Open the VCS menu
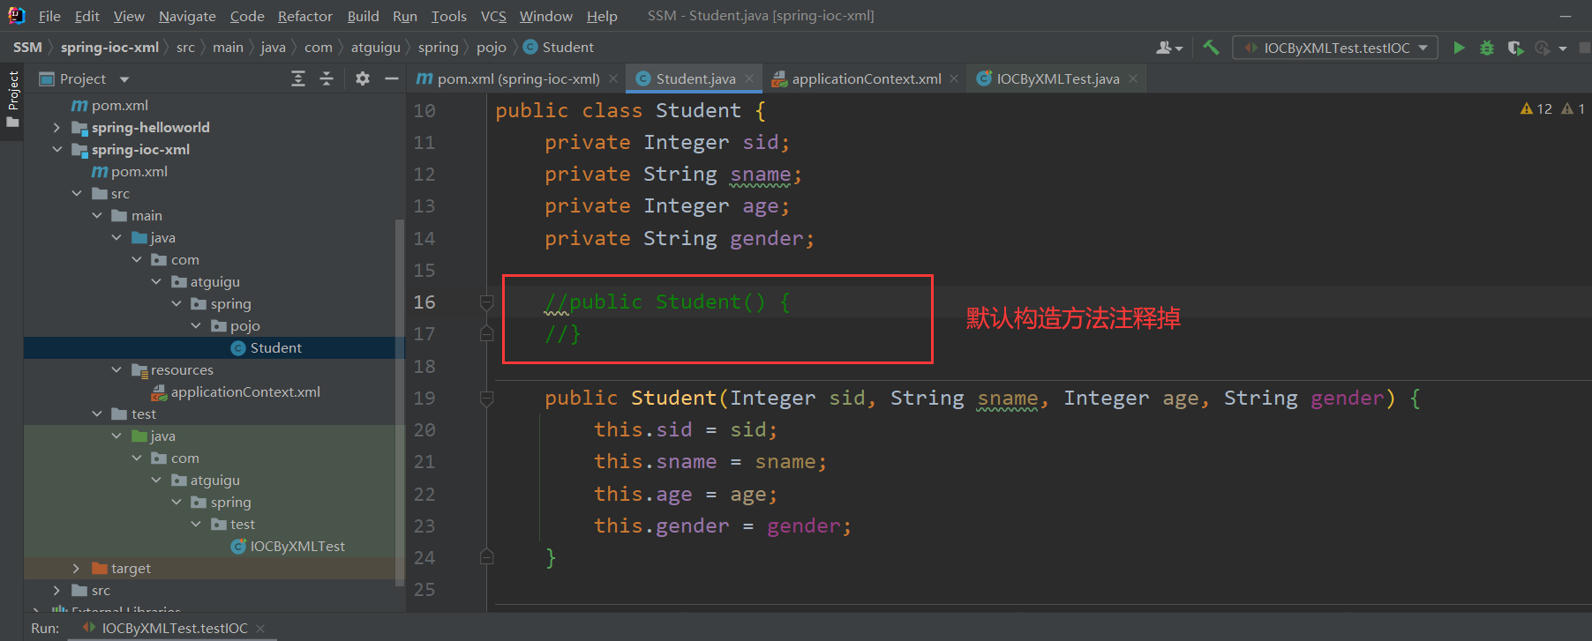 pyautogui.click(x=493, y=16)
